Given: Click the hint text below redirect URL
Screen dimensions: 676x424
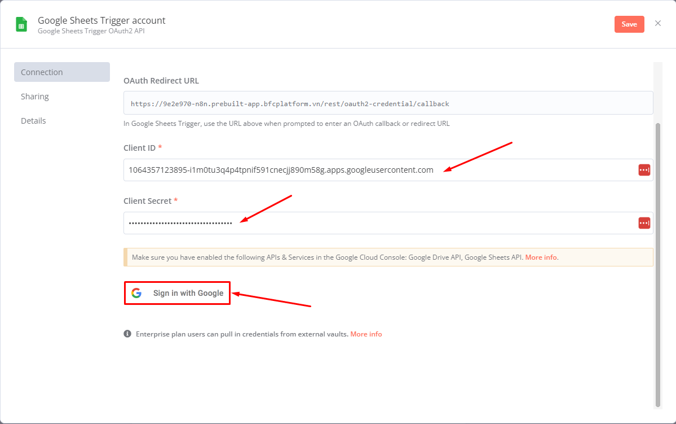Looking at the screenshot, I should pos(287,124).
